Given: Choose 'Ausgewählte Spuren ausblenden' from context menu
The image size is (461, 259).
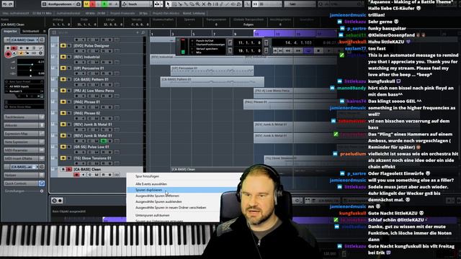Looking at the screenshot, I should 158,201.
